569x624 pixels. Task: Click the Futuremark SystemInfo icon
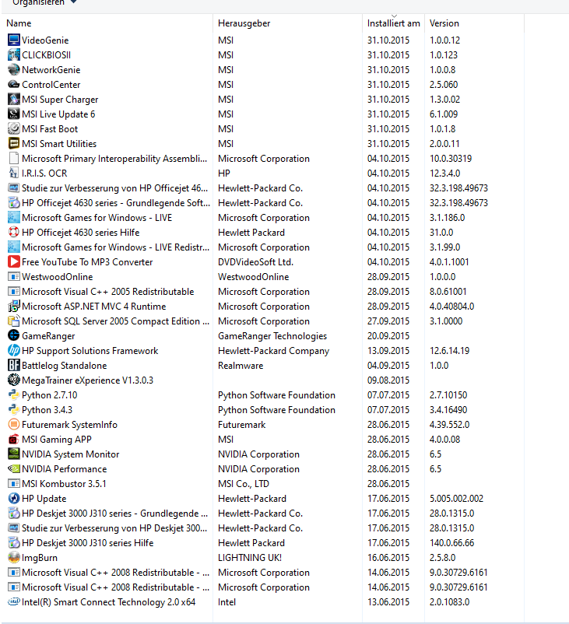pyautogui.click(x=13, y=424)
